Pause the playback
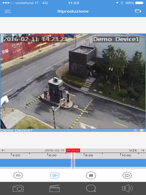The image size is (146, 195). [91, 175]
